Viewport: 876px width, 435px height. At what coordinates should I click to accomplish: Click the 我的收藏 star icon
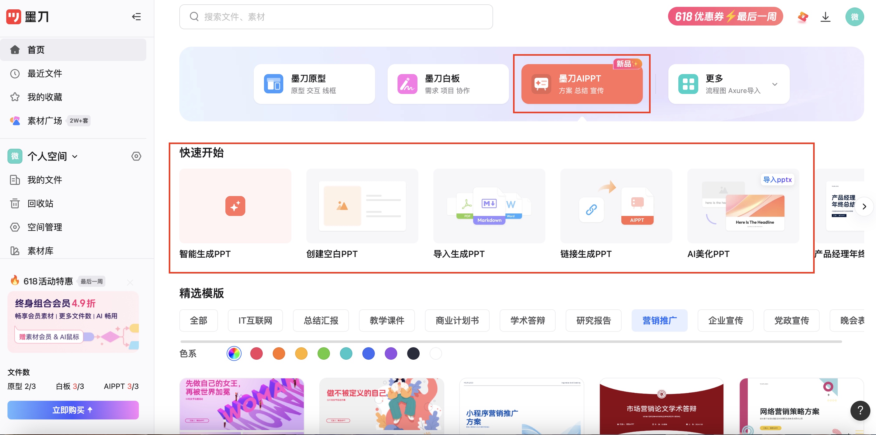point(15,97)
